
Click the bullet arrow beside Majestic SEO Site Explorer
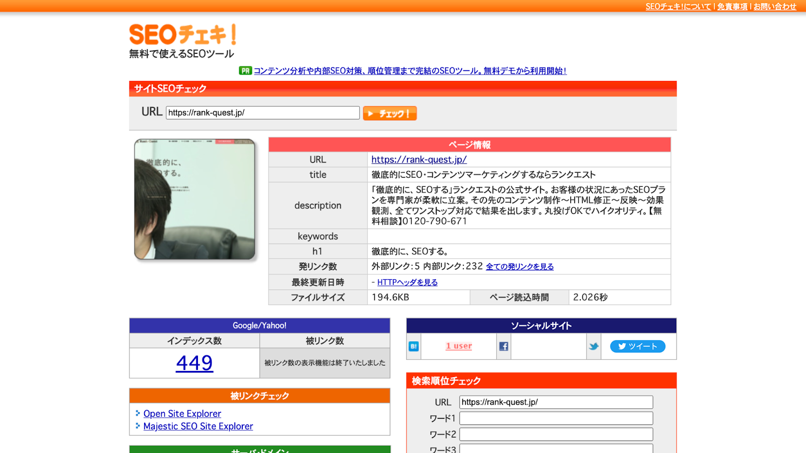tap(138, 426)
